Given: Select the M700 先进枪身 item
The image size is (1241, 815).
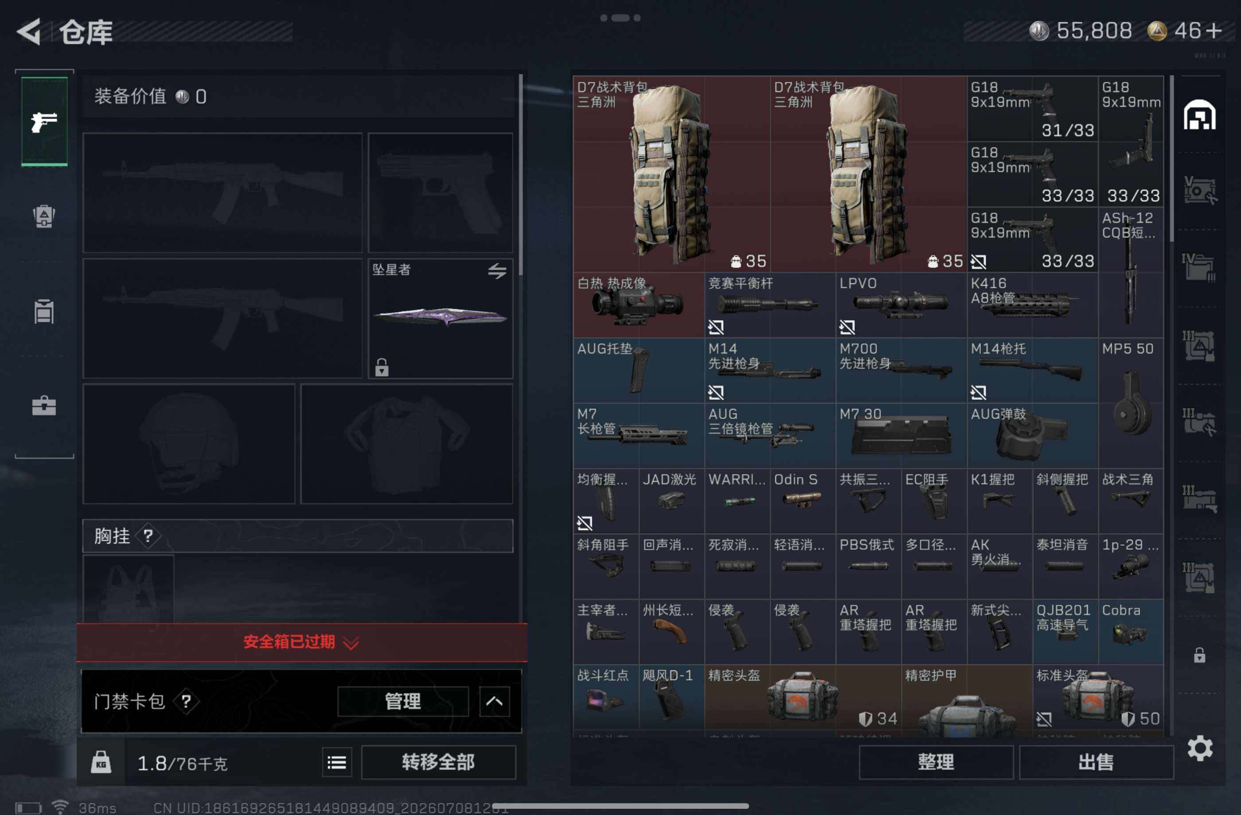Looking at the screenshot, I should point(901,370).
